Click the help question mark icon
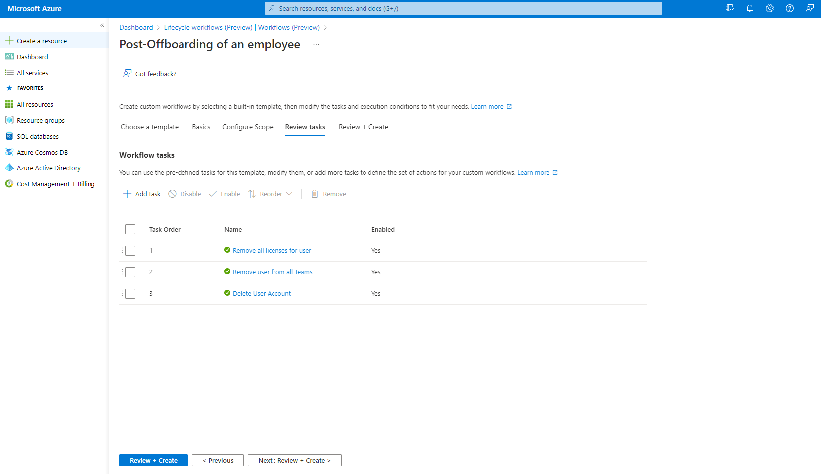The height and width of the screenshot is (474, 821). point(789,8)
